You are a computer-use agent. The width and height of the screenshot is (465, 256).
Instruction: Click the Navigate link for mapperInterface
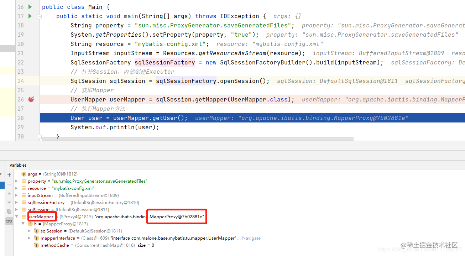click(x=251, y=238)
